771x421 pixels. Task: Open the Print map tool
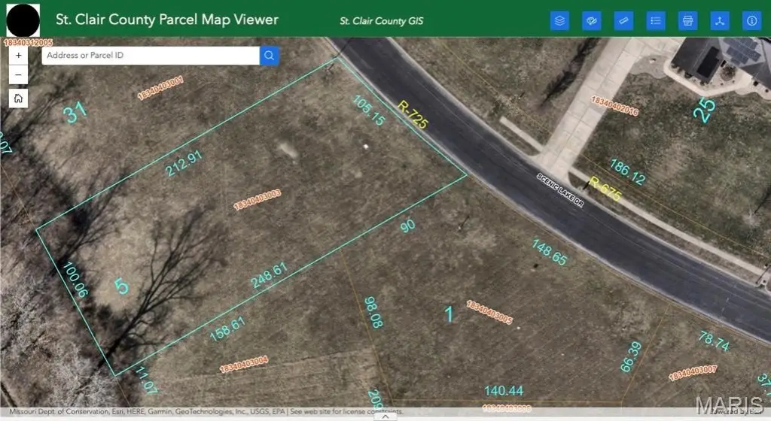tap(687, 20)
